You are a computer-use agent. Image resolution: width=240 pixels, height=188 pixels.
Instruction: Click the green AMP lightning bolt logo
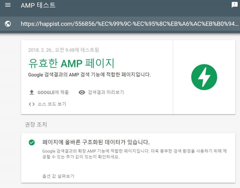[204, 77]
